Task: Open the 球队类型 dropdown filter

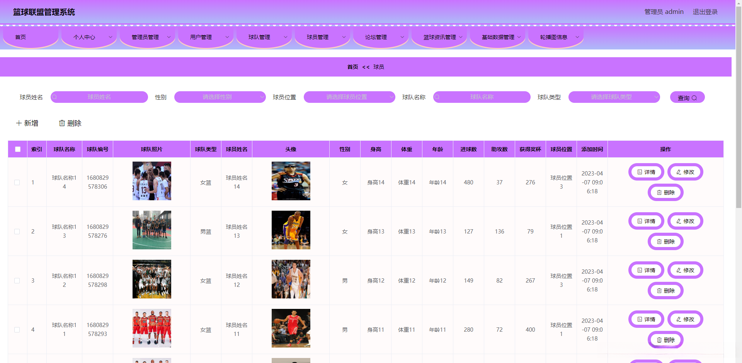Action: coord(614,97)
